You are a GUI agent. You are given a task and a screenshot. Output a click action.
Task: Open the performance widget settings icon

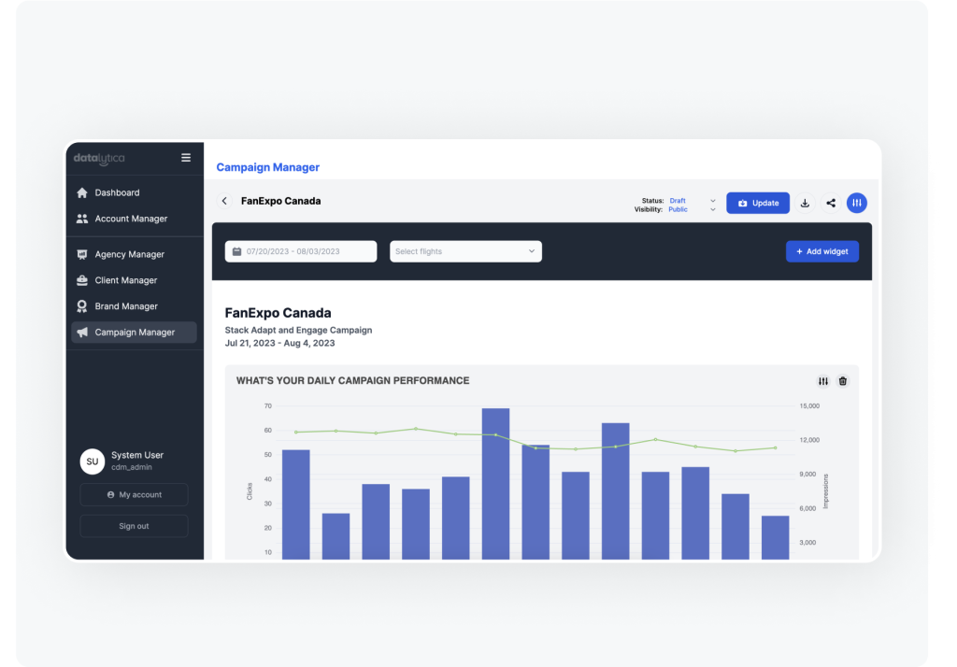823,381
